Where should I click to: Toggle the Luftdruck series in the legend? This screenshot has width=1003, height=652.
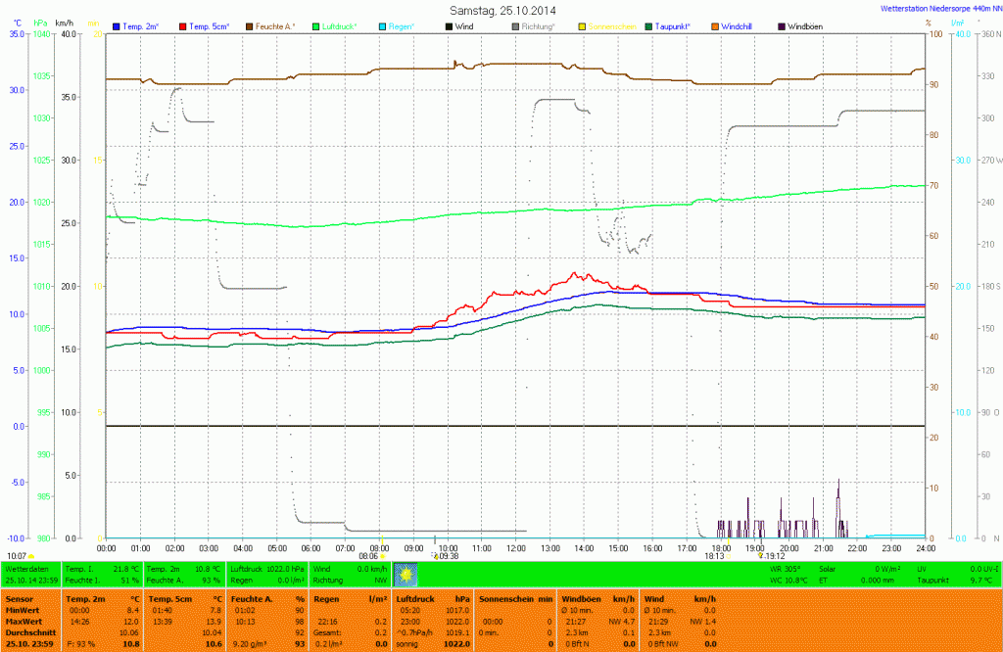tap(339, 24)
